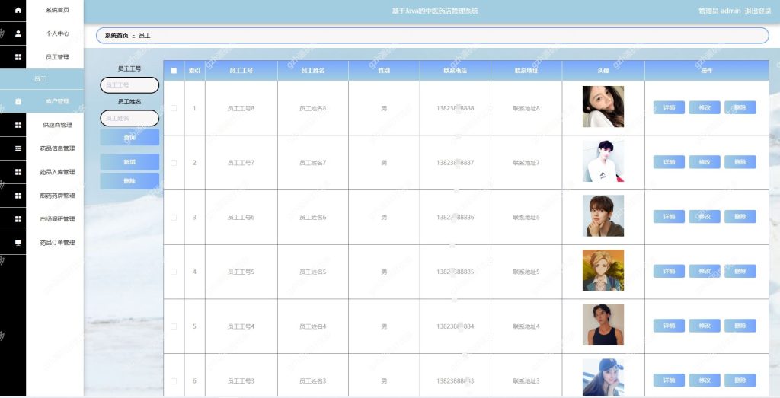Click the grid icon beside 员工管理
Viewport: 780px width, 398px height.
(18, 57)
